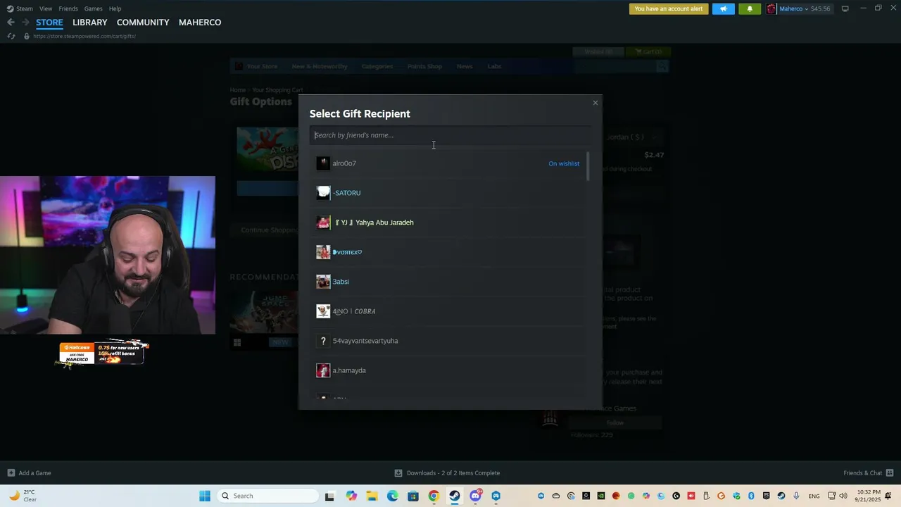This screenshot has width=901, height=507.
Task: Click the Windows taskbar Search box
Action: pyautogui.click(x=267, y=496)
